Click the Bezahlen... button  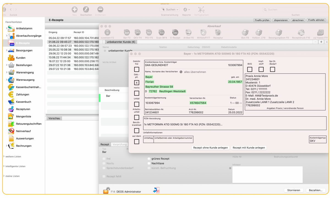coord(316,190)
